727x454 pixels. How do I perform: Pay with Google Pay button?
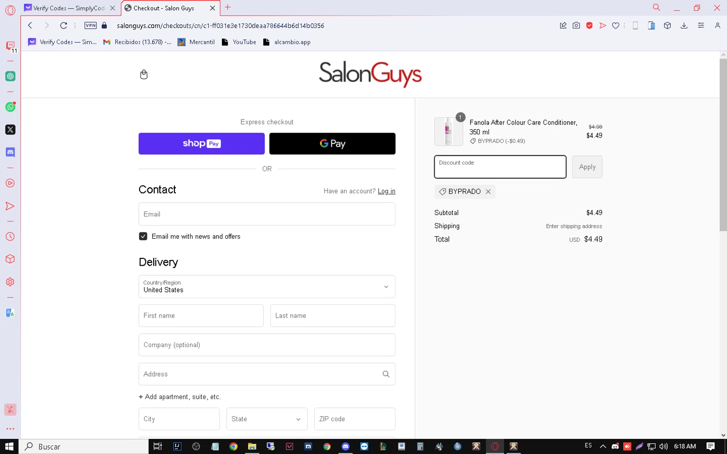coord(332,144)
